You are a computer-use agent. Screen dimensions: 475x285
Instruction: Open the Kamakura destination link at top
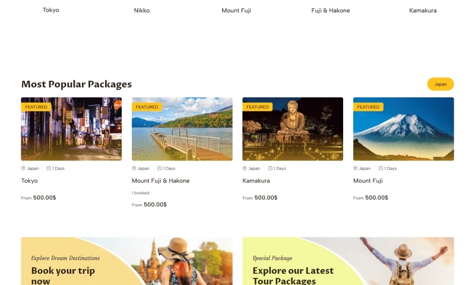tap(423, 11)
